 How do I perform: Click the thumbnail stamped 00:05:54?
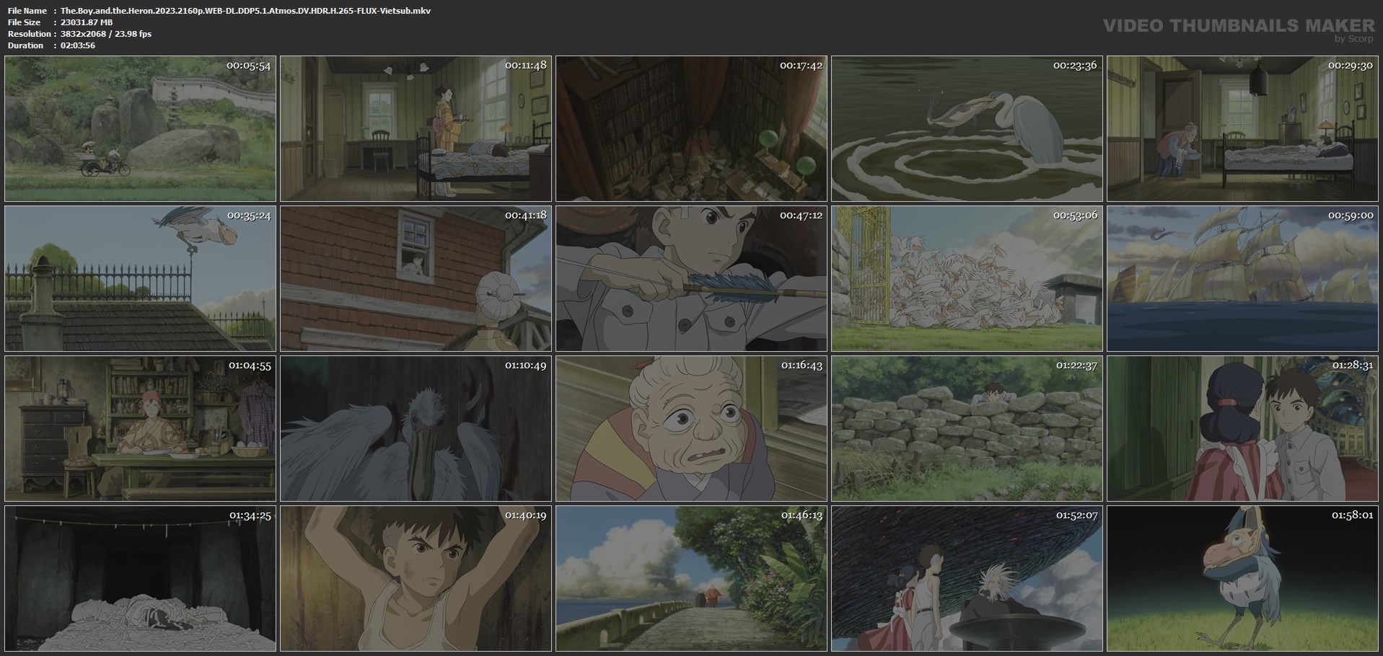[140, 129]
